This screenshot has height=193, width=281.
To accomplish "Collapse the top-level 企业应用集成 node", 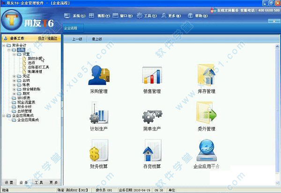I will [4, 116].
